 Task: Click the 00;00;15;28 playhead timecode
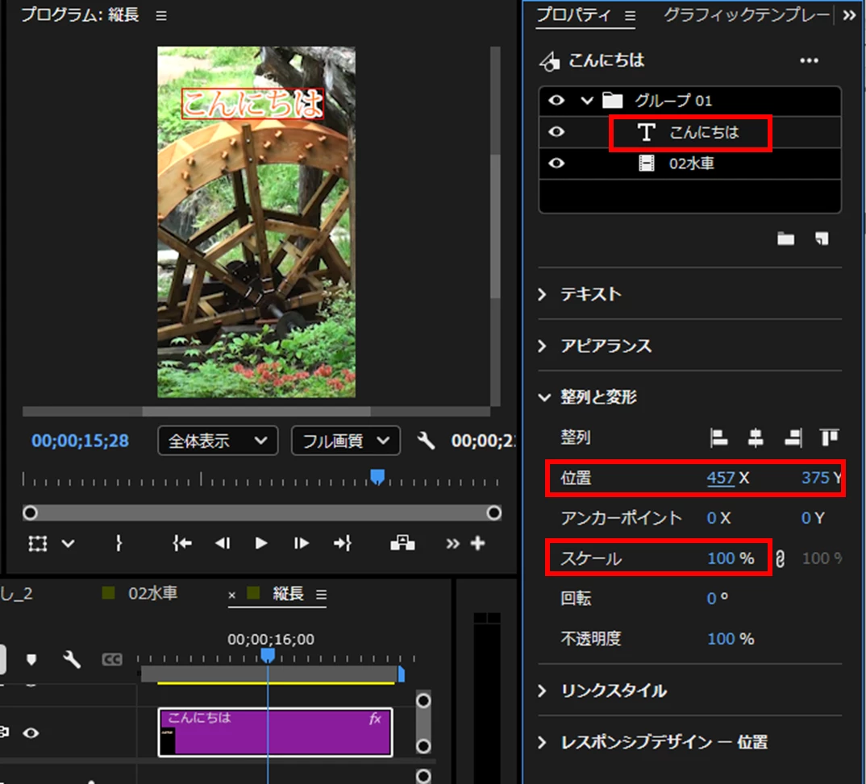click(80, 440)
